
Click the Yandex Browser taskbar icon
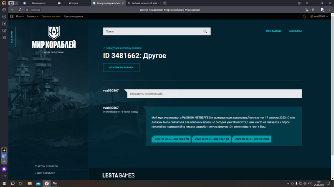[47, 183]
